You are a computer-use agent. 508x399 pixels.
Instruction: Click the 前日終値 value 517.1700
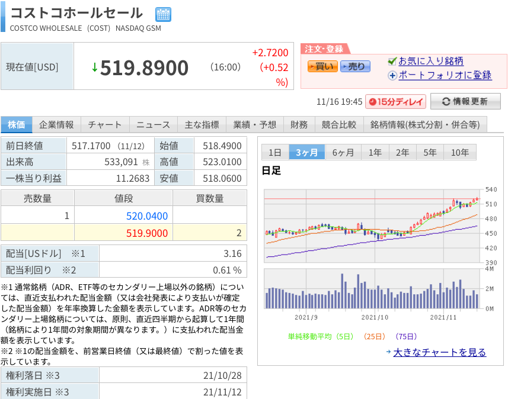[91, 146]
